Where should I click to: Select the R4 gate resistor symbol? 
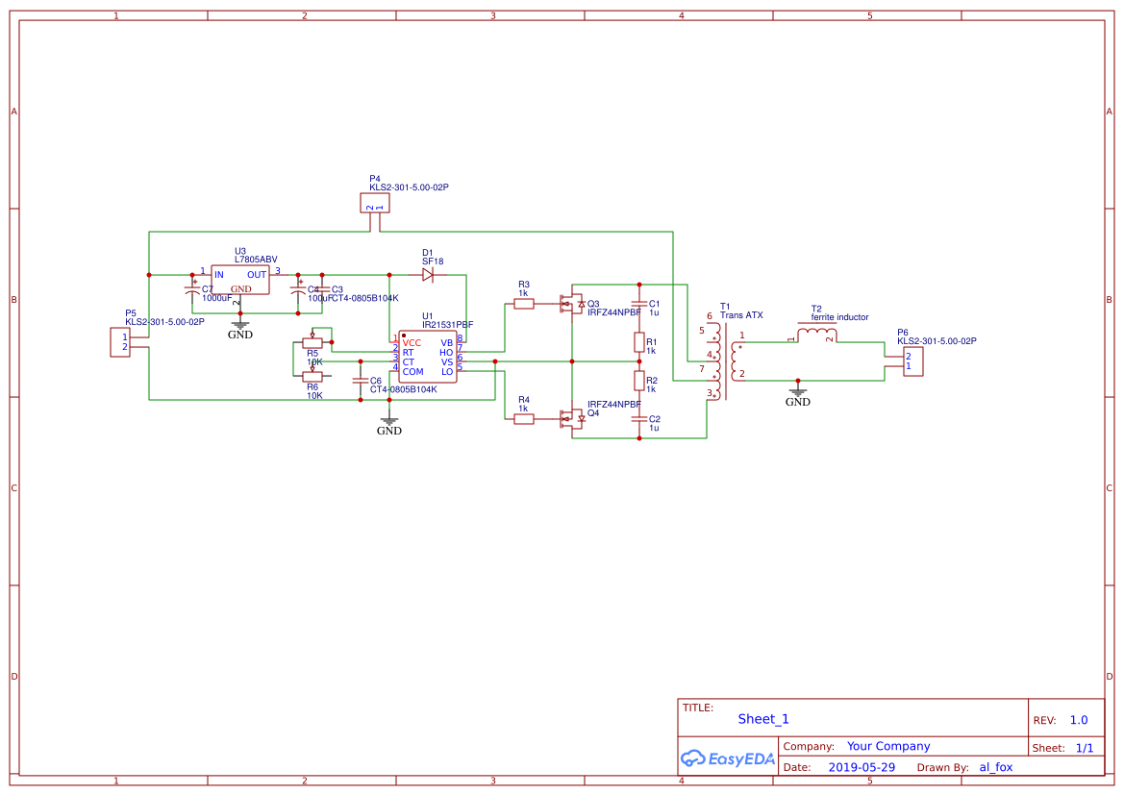(x=524, y=418)
